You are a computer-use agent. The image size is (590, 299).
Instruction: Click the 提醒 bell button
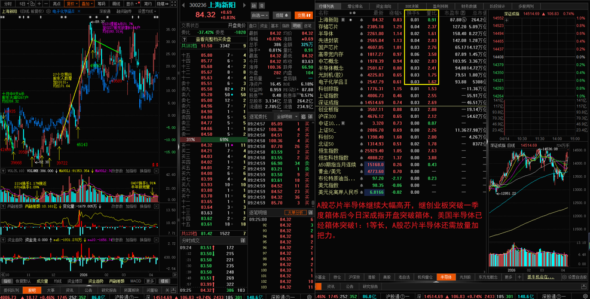click(282, 16)
